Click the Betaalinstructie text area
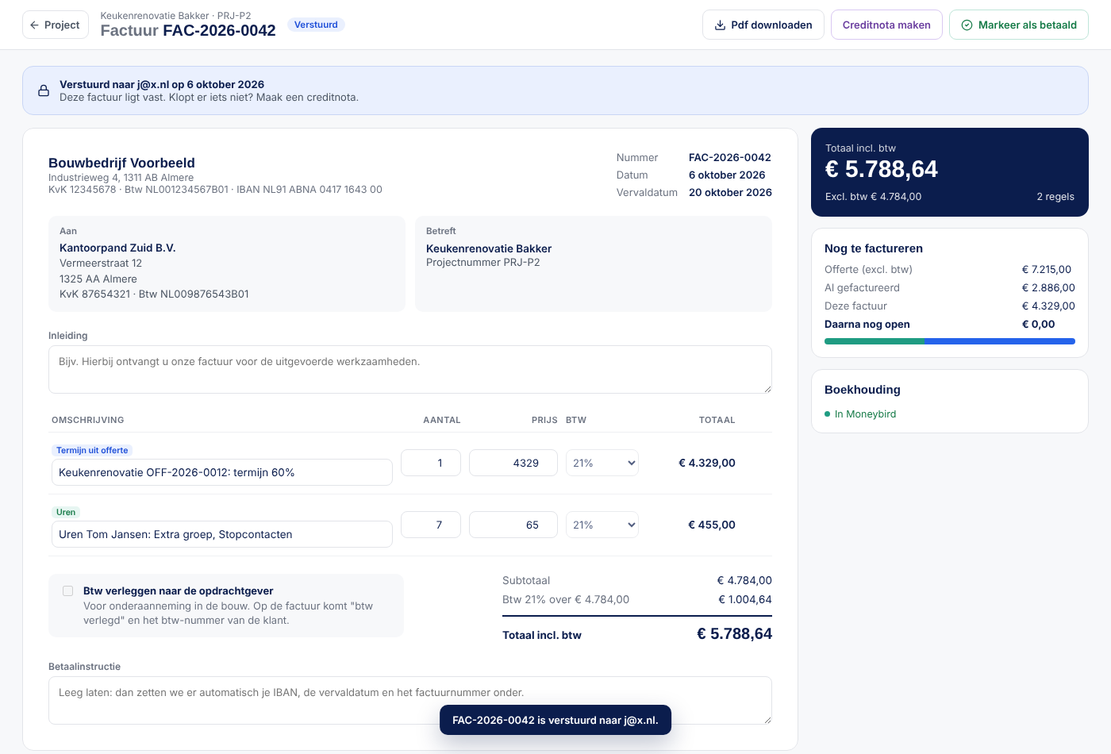 coord(410,700)
